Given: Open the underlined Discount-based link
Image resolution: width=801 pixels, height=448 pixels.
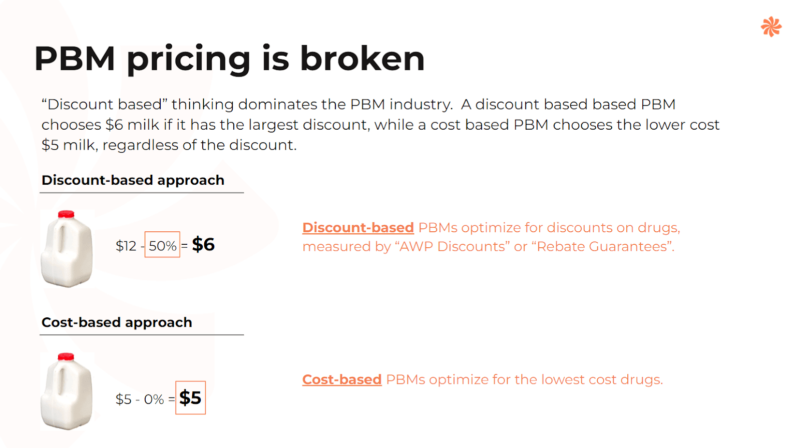Looking at the screenshot, I should pyautogui.click(x=358, y=228).
